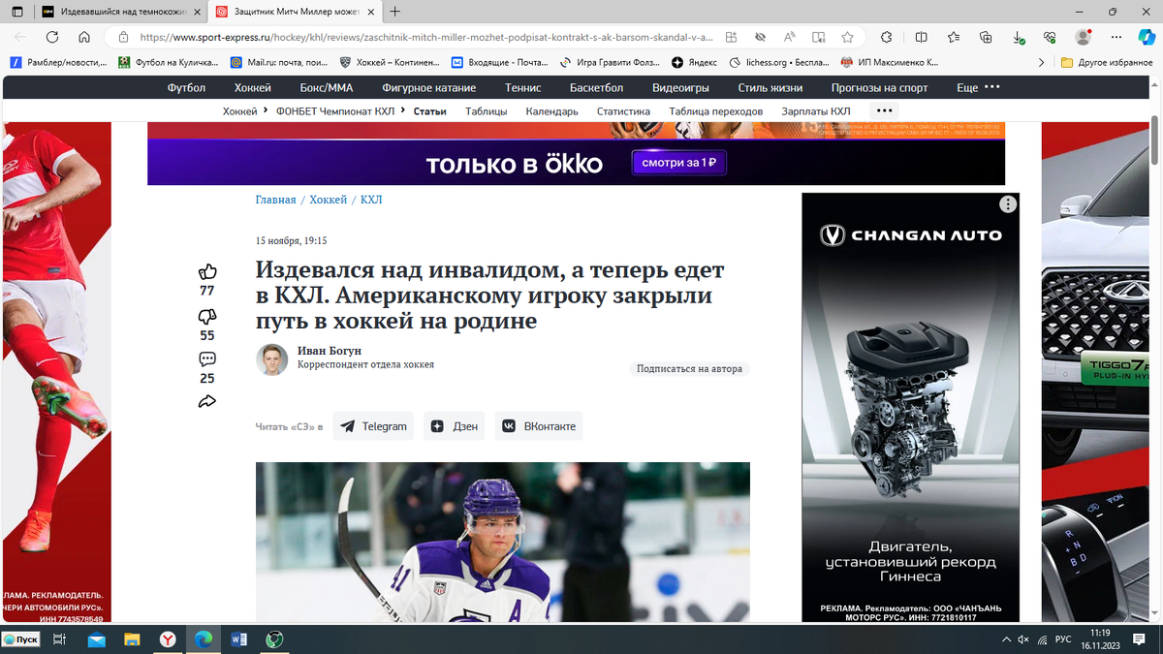Image resolution: width=1163 pixels, height=654 pixels.
Task: Open the Хоккей section in top menu
Action: click(253, 87)
